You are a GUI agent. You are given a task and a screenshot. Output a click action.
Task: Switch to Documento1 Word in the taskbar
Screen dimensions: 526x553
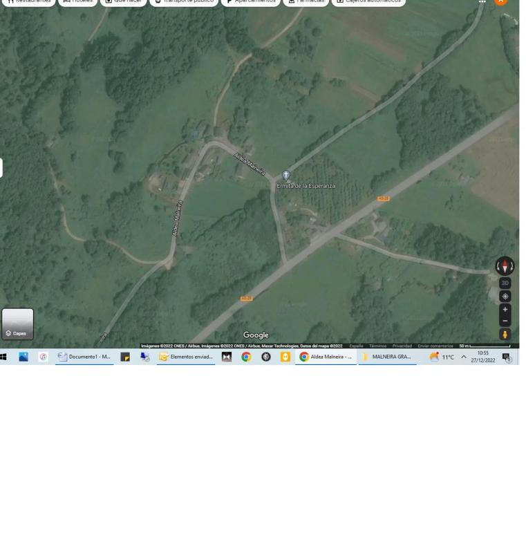pyautogui.click(x=84, y=357)
